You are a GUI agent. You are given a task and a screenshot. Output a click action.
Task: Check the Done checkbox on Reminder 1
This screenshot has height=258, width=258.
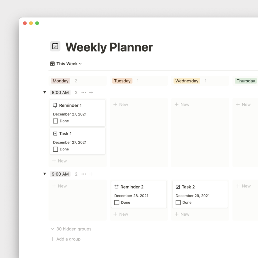point(55,121)
